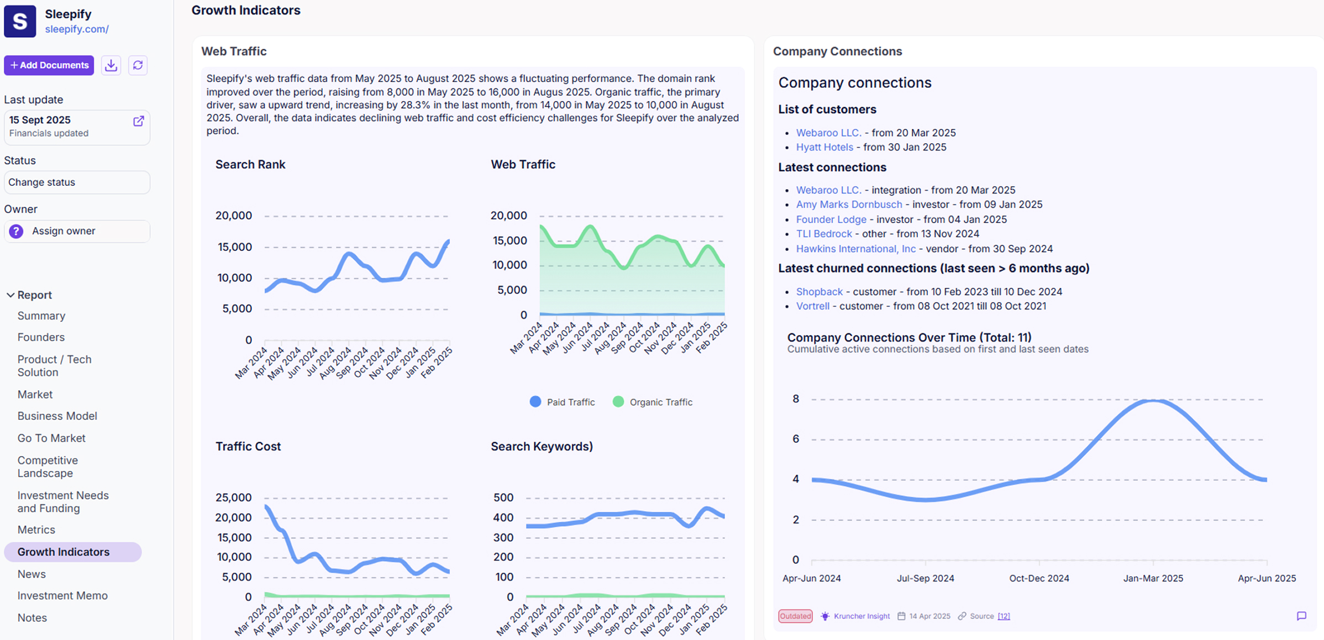1324x640 pixels.
Task: Open the comment icon under connections chart
Action: [1301, 616]
